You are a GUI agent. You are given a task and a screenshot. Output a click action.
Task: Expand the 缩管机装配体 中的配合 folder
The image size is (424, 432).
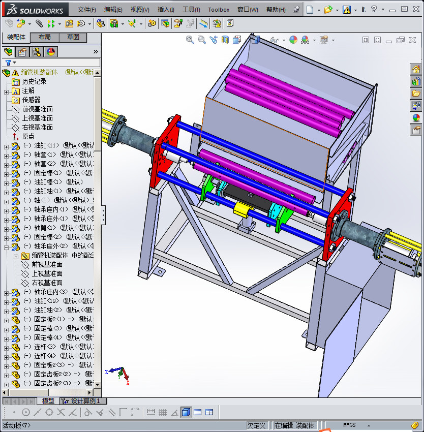[16, 257]
